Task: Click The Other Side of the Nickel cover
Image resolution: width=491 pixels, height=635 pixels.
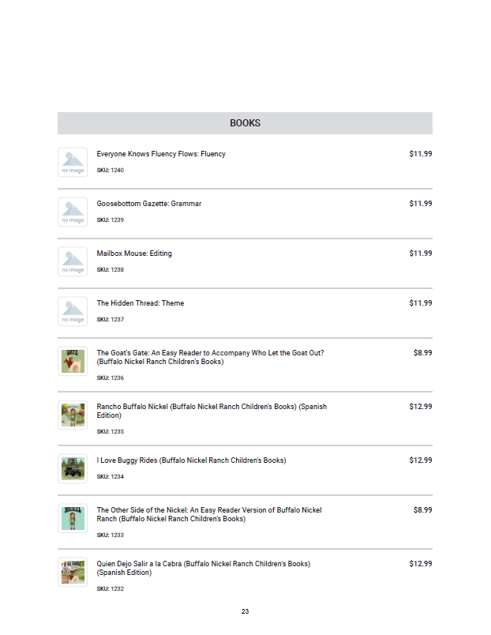Action: [x=73, y=518]
